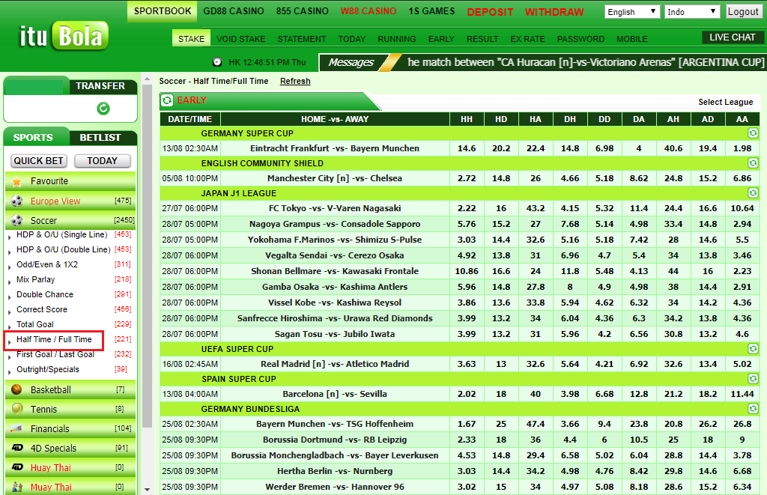Open the English language dropdown
Viewport: 767px width, 495px height.
632,12
